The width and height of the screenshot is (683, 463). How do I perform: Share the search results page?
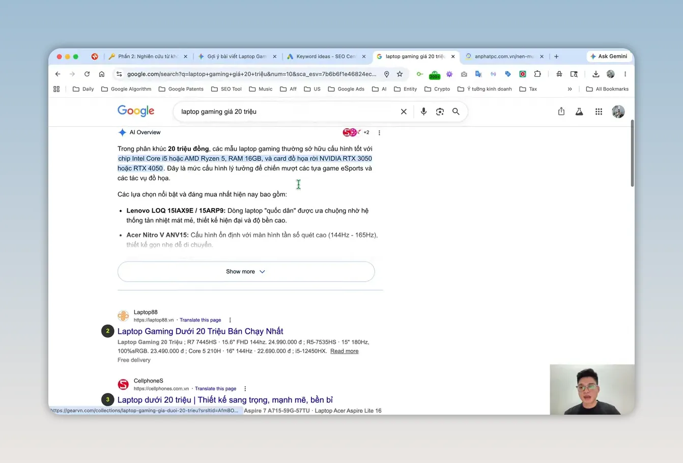(x=561, y=111)
